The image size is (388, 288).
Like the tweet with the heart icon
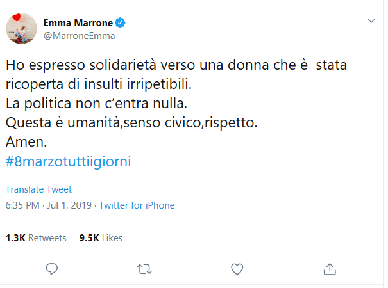tap(237, 268)
